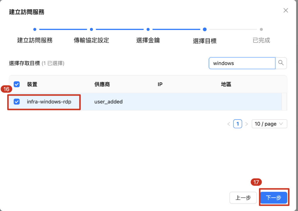The width and height of the screenshot is (298, 211).
Task: Go to the 傳輸協定設定 wizard step
Action: pyautogui.click(x=91, y=40)
